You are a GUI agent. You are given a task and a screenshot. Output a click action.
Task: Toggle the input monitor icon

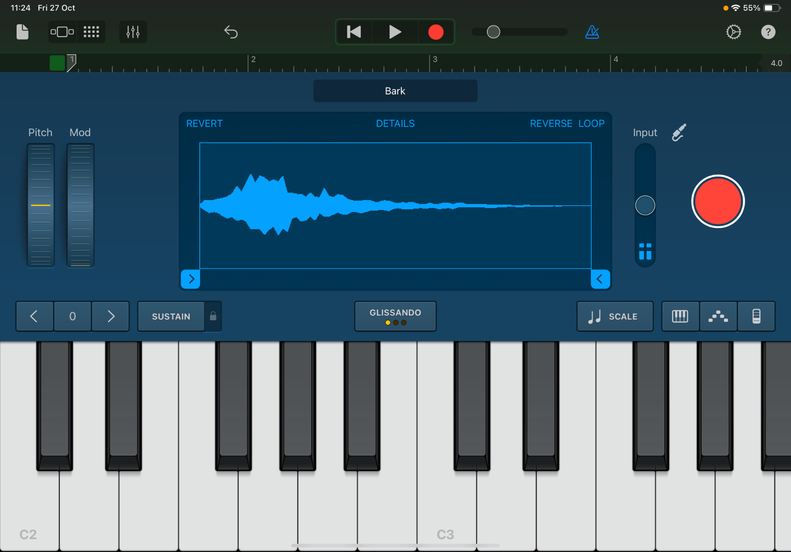[x=645, y=251]
